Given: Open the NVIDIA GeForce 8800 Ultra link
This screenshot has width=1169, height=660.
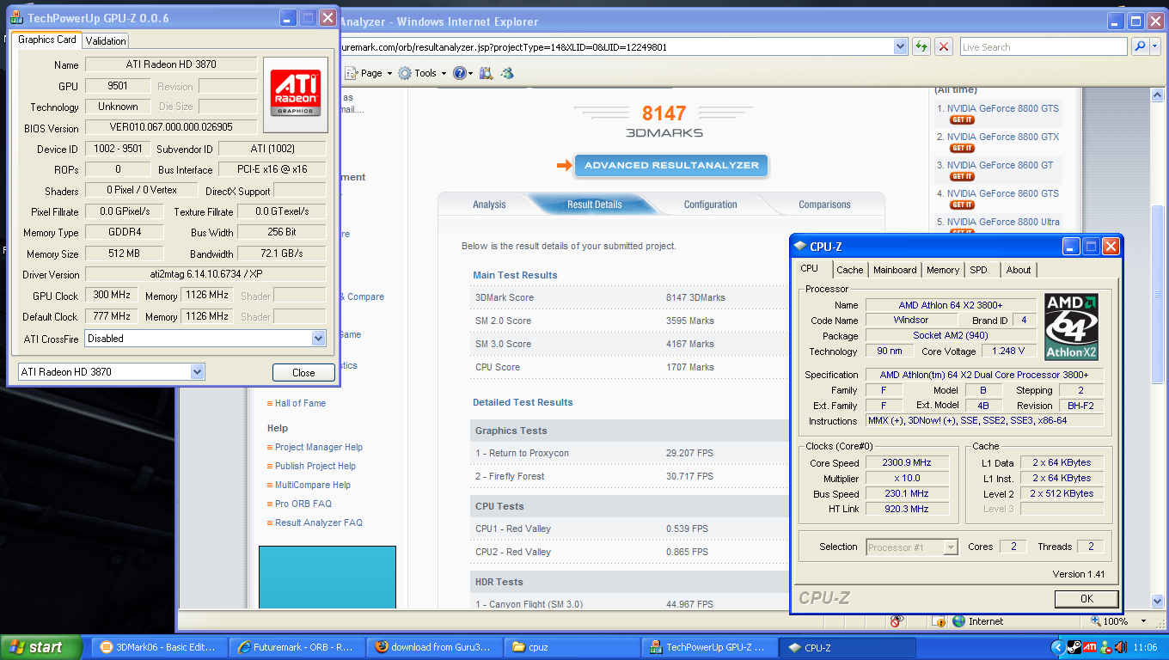Looking at the screenshot, I should coord(1003,222).
